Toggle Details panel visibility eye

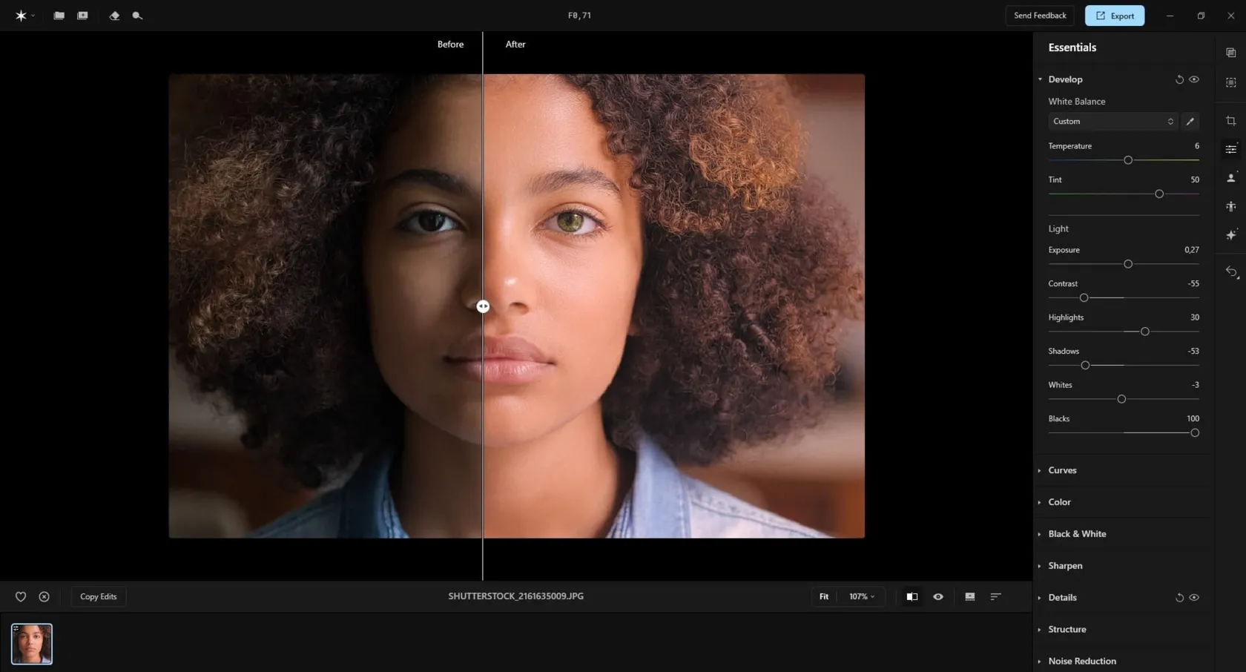pos(1194,598)
